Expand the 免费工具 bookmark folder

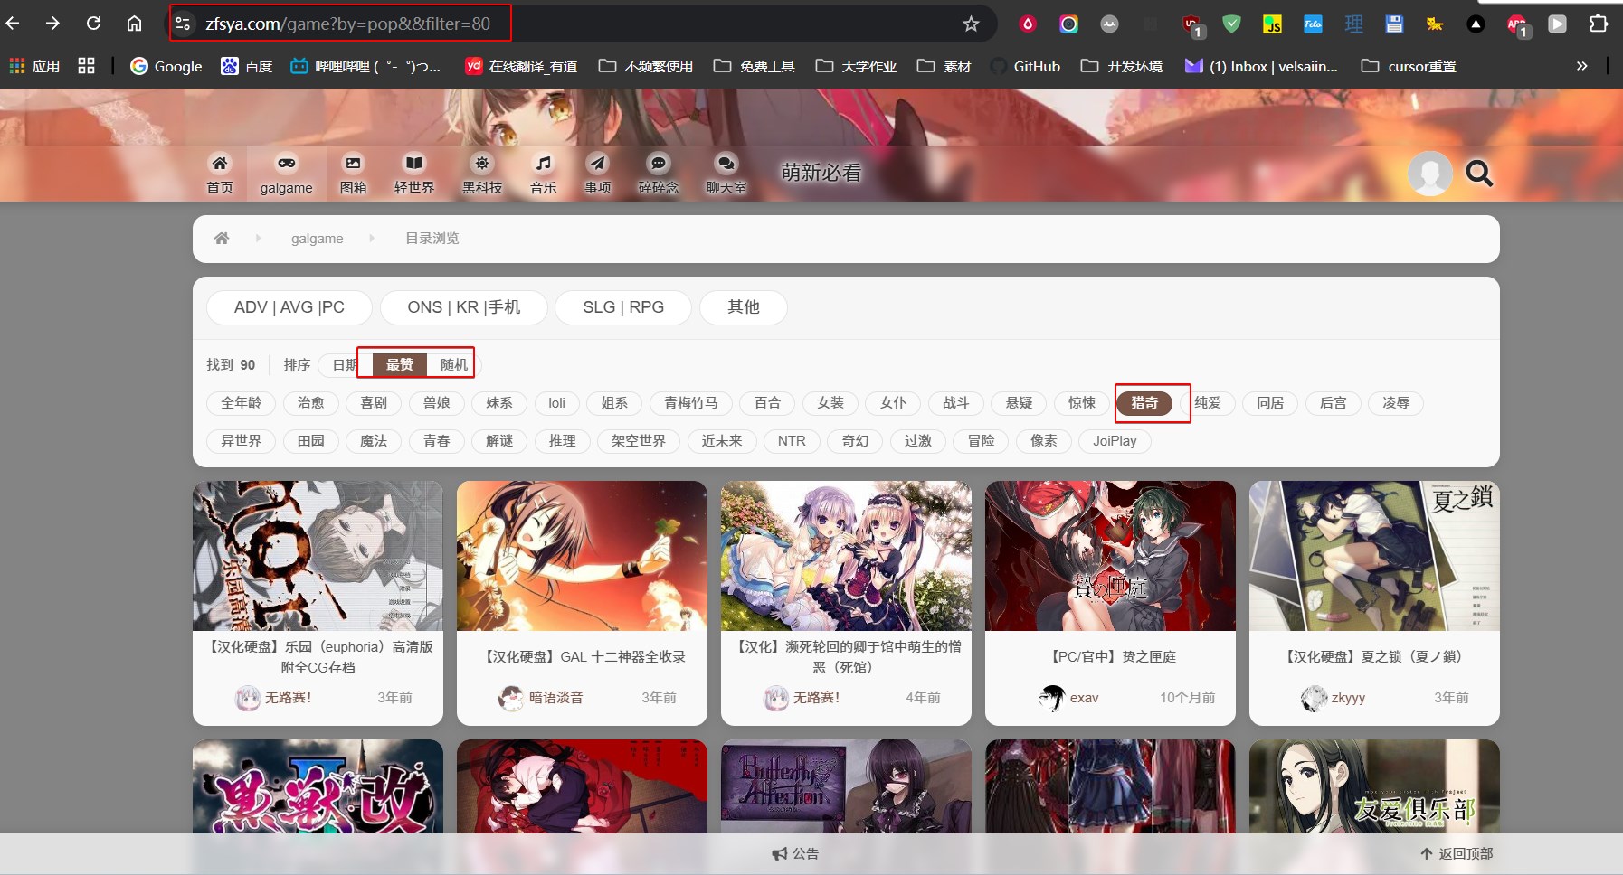755,66
